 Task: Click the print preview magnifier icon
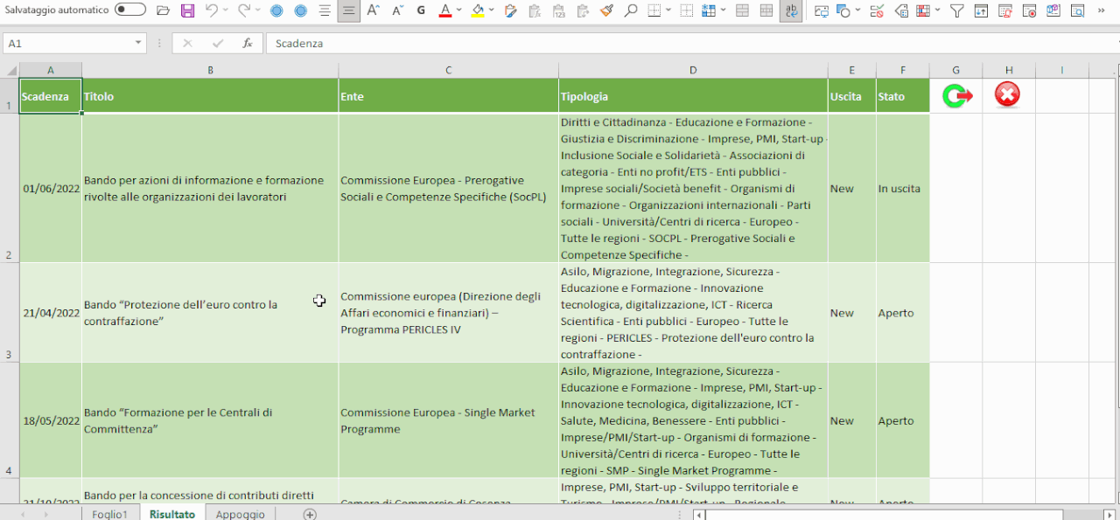coord(1078,10)
